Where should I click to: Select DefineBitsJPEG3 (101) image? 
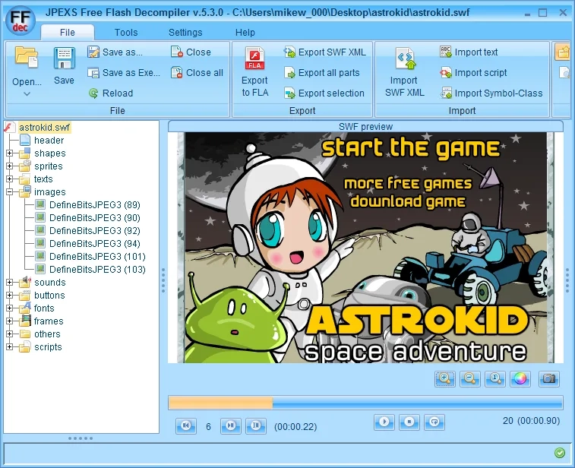point(97,256)
